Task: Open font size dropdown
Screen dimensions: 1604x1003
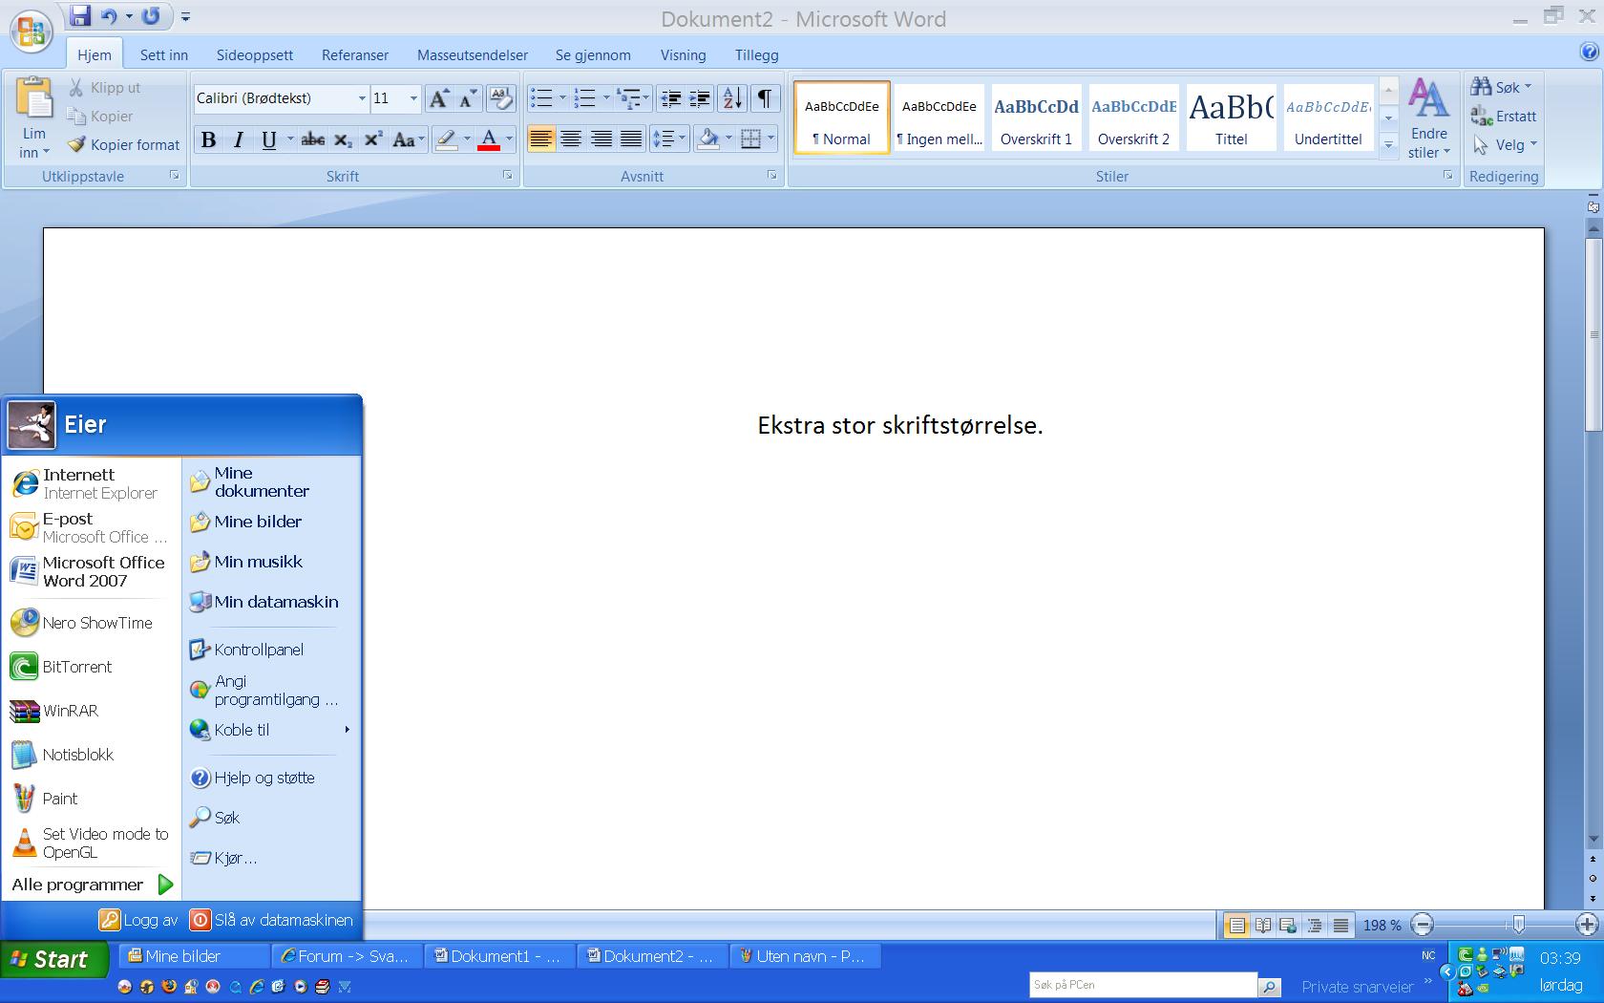Action: click(x=413, y=98)
